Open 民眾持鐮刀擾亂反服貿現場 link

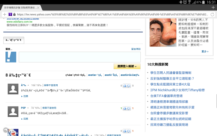point(169,125)
